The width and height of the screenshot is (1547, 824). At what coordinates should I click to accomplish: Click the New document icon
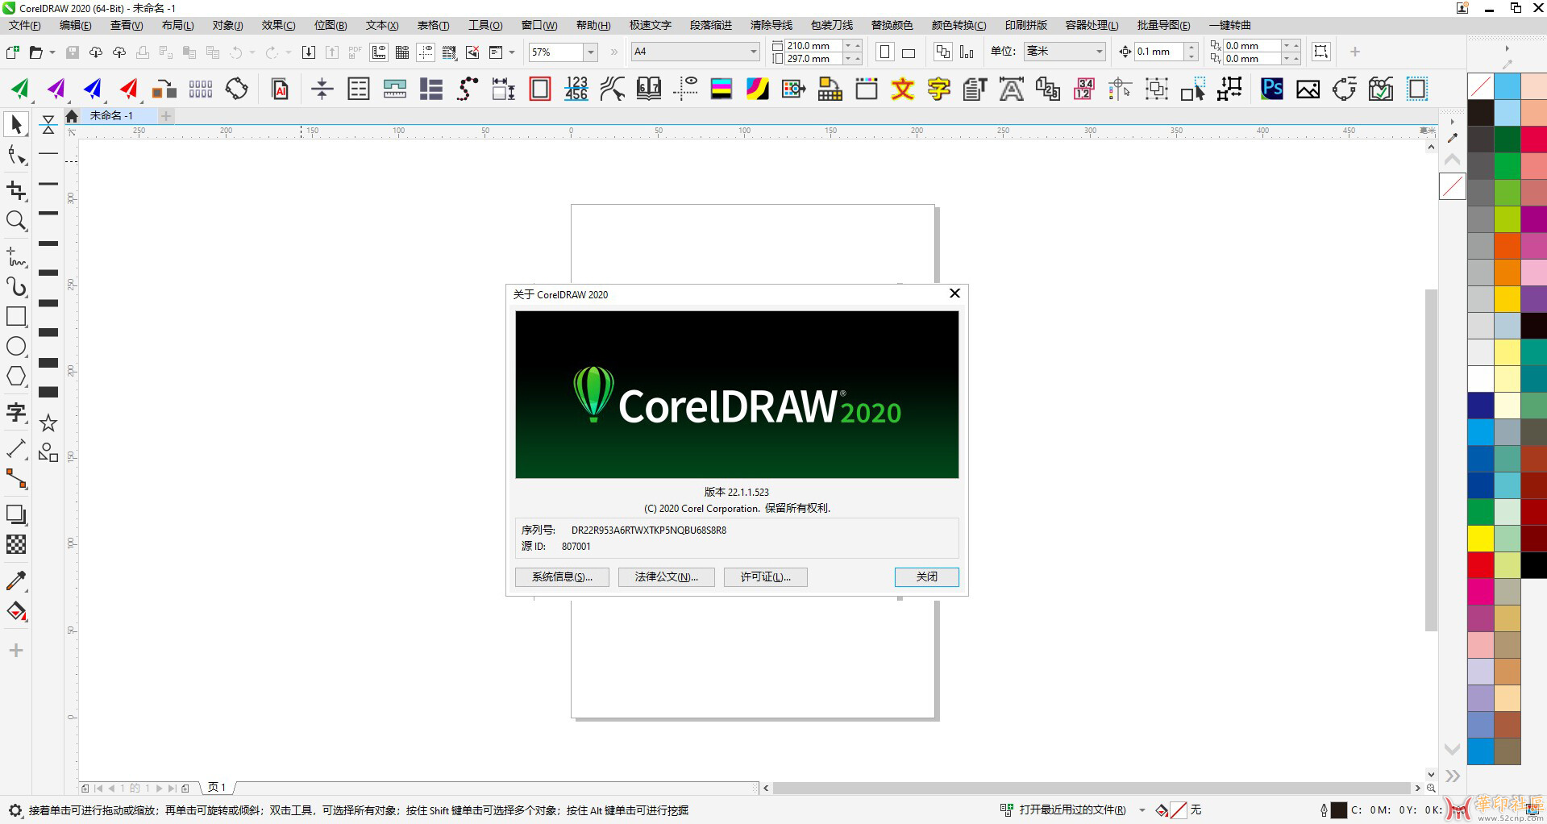coord(13,52)
